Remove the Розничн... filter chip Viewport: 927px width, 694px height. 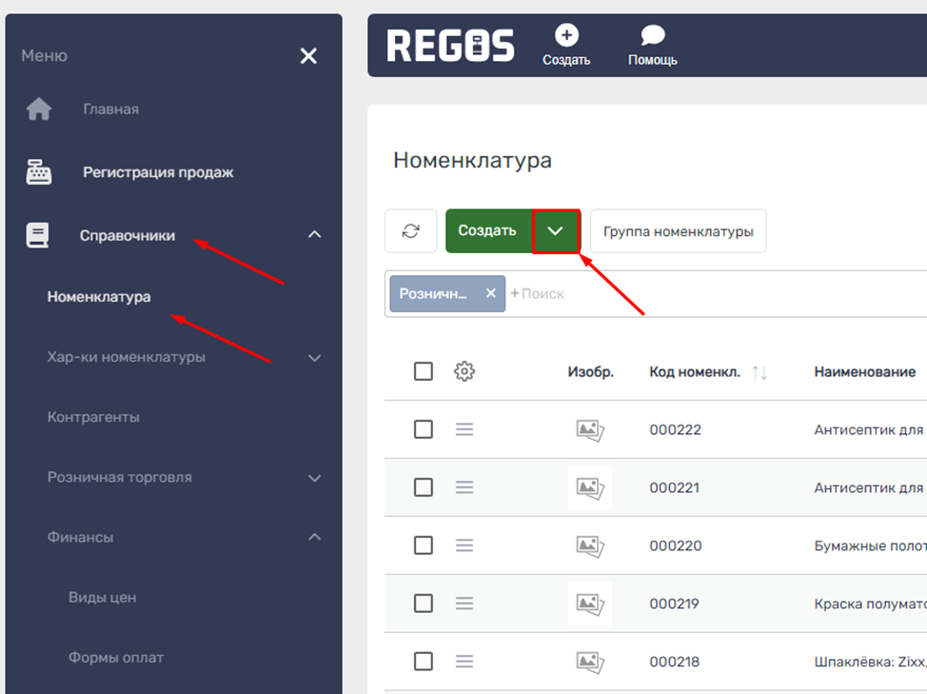coord(490,293)
